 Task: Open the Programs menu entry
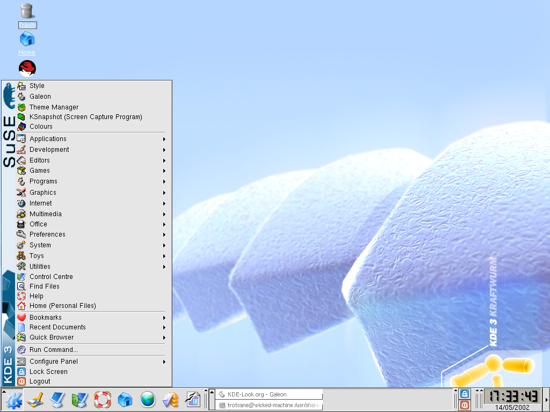[x=91, y=181]
